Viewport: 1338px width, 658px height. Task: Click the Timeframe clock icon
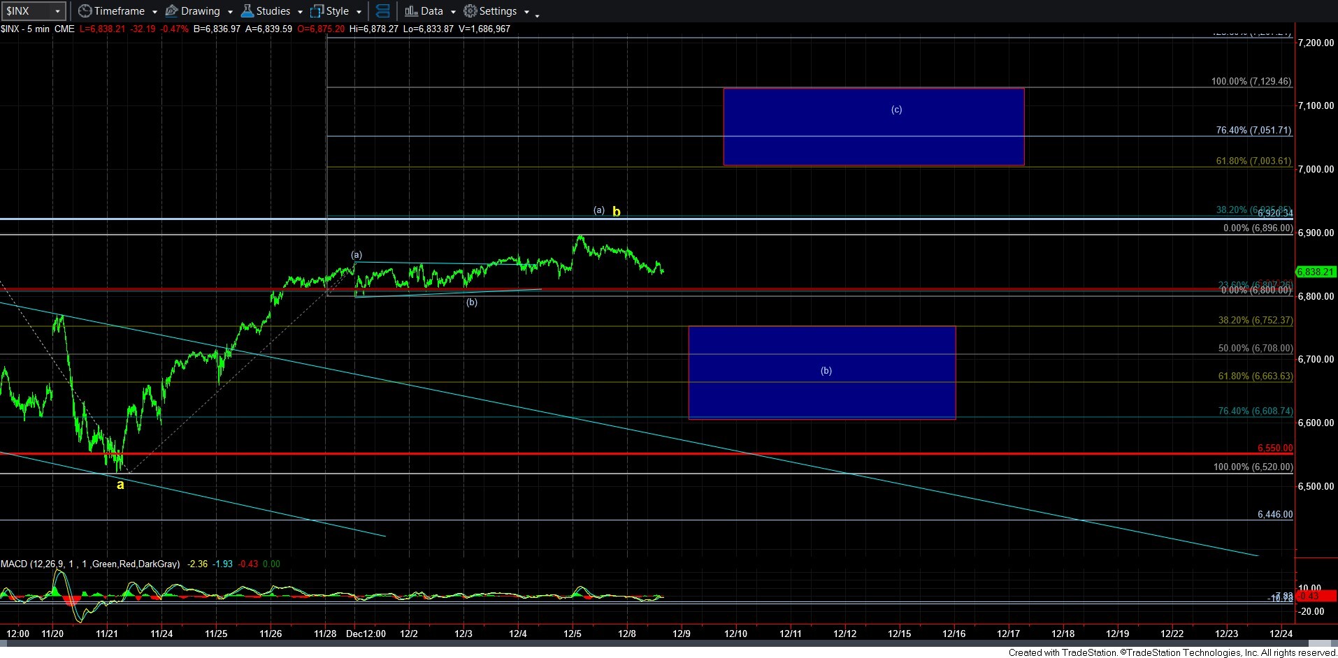click(85, 11)
